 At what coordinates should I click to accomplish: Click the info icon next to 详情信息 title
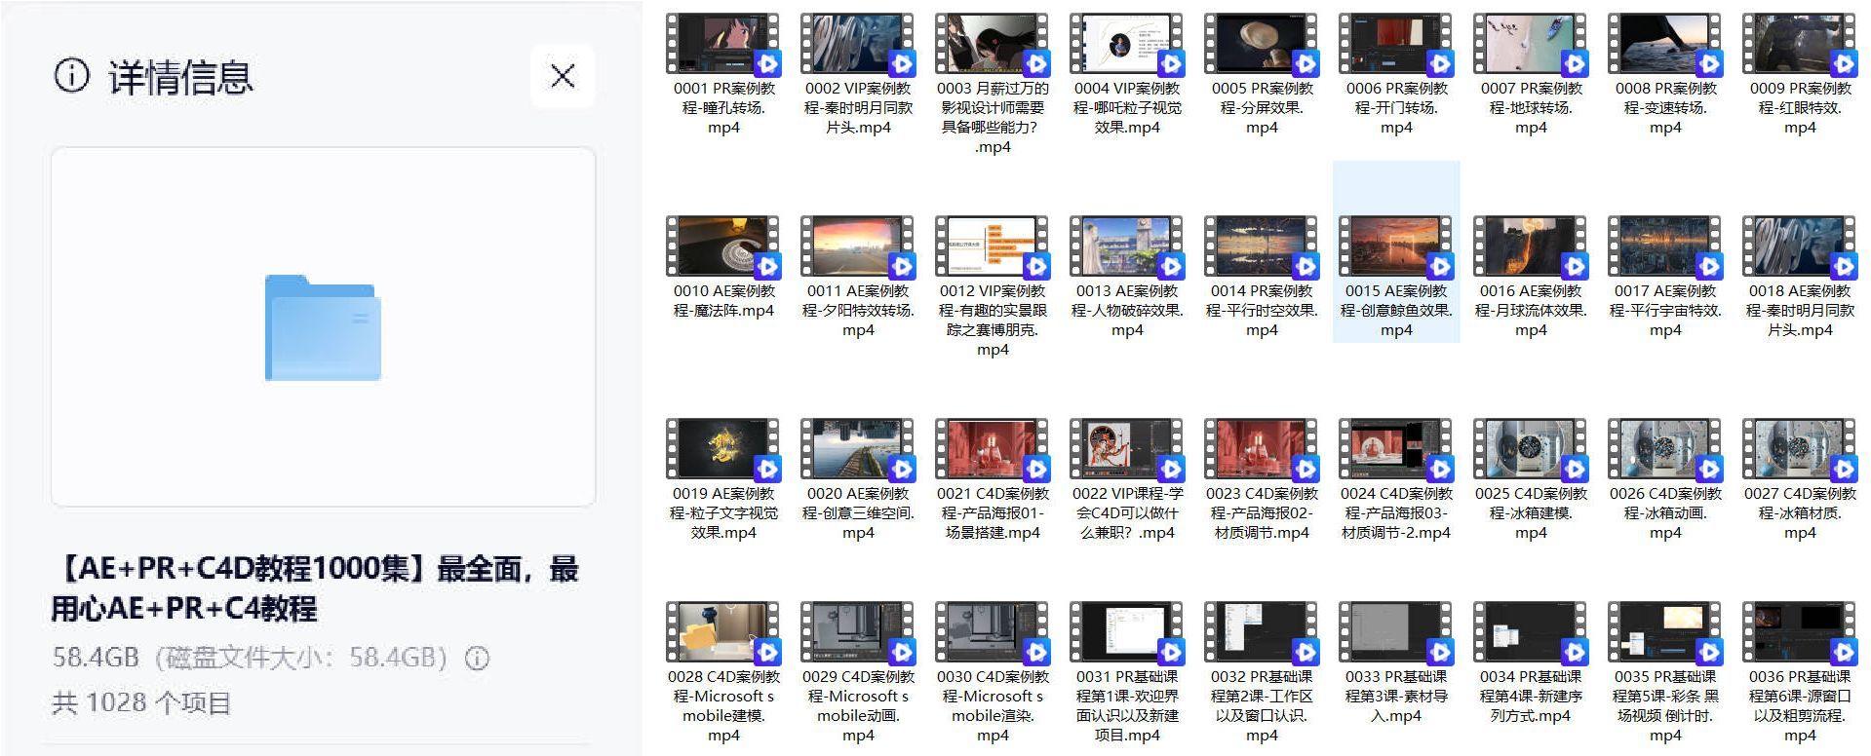coord(71,75)
